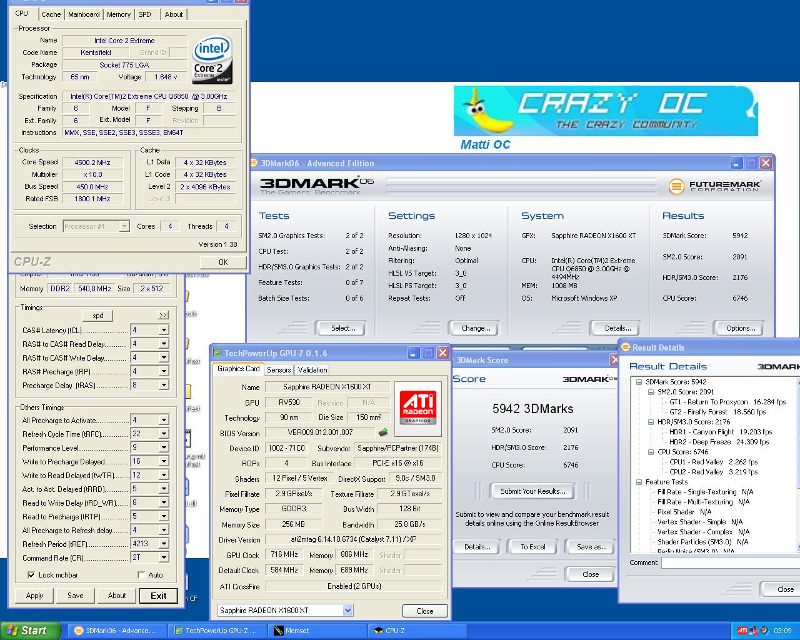
Task: Click the Close button in GPU-Z
Action: pos(425,611)
